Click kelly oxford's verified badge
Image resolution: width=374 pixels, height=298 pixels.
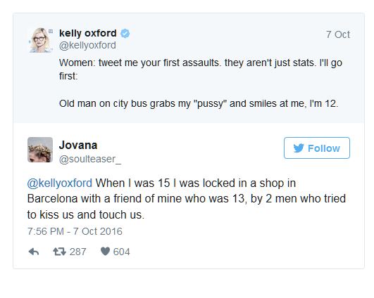coord(125,33)
